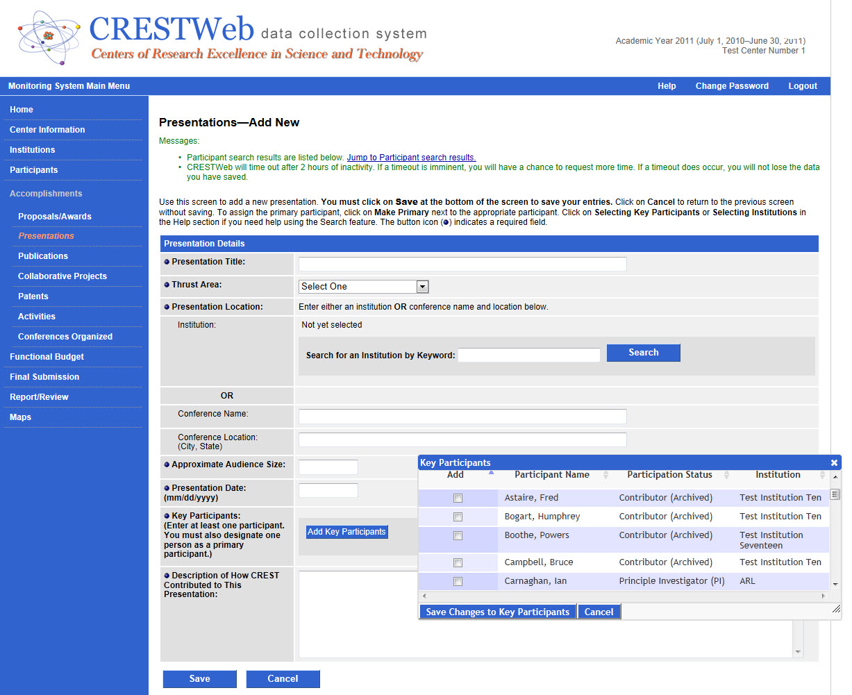Click Change Password link
This screenshot has width=852, height=695.
(732, 86)
